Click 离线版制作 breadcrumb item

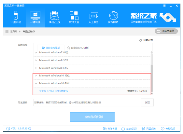click(x=29, y=32)
